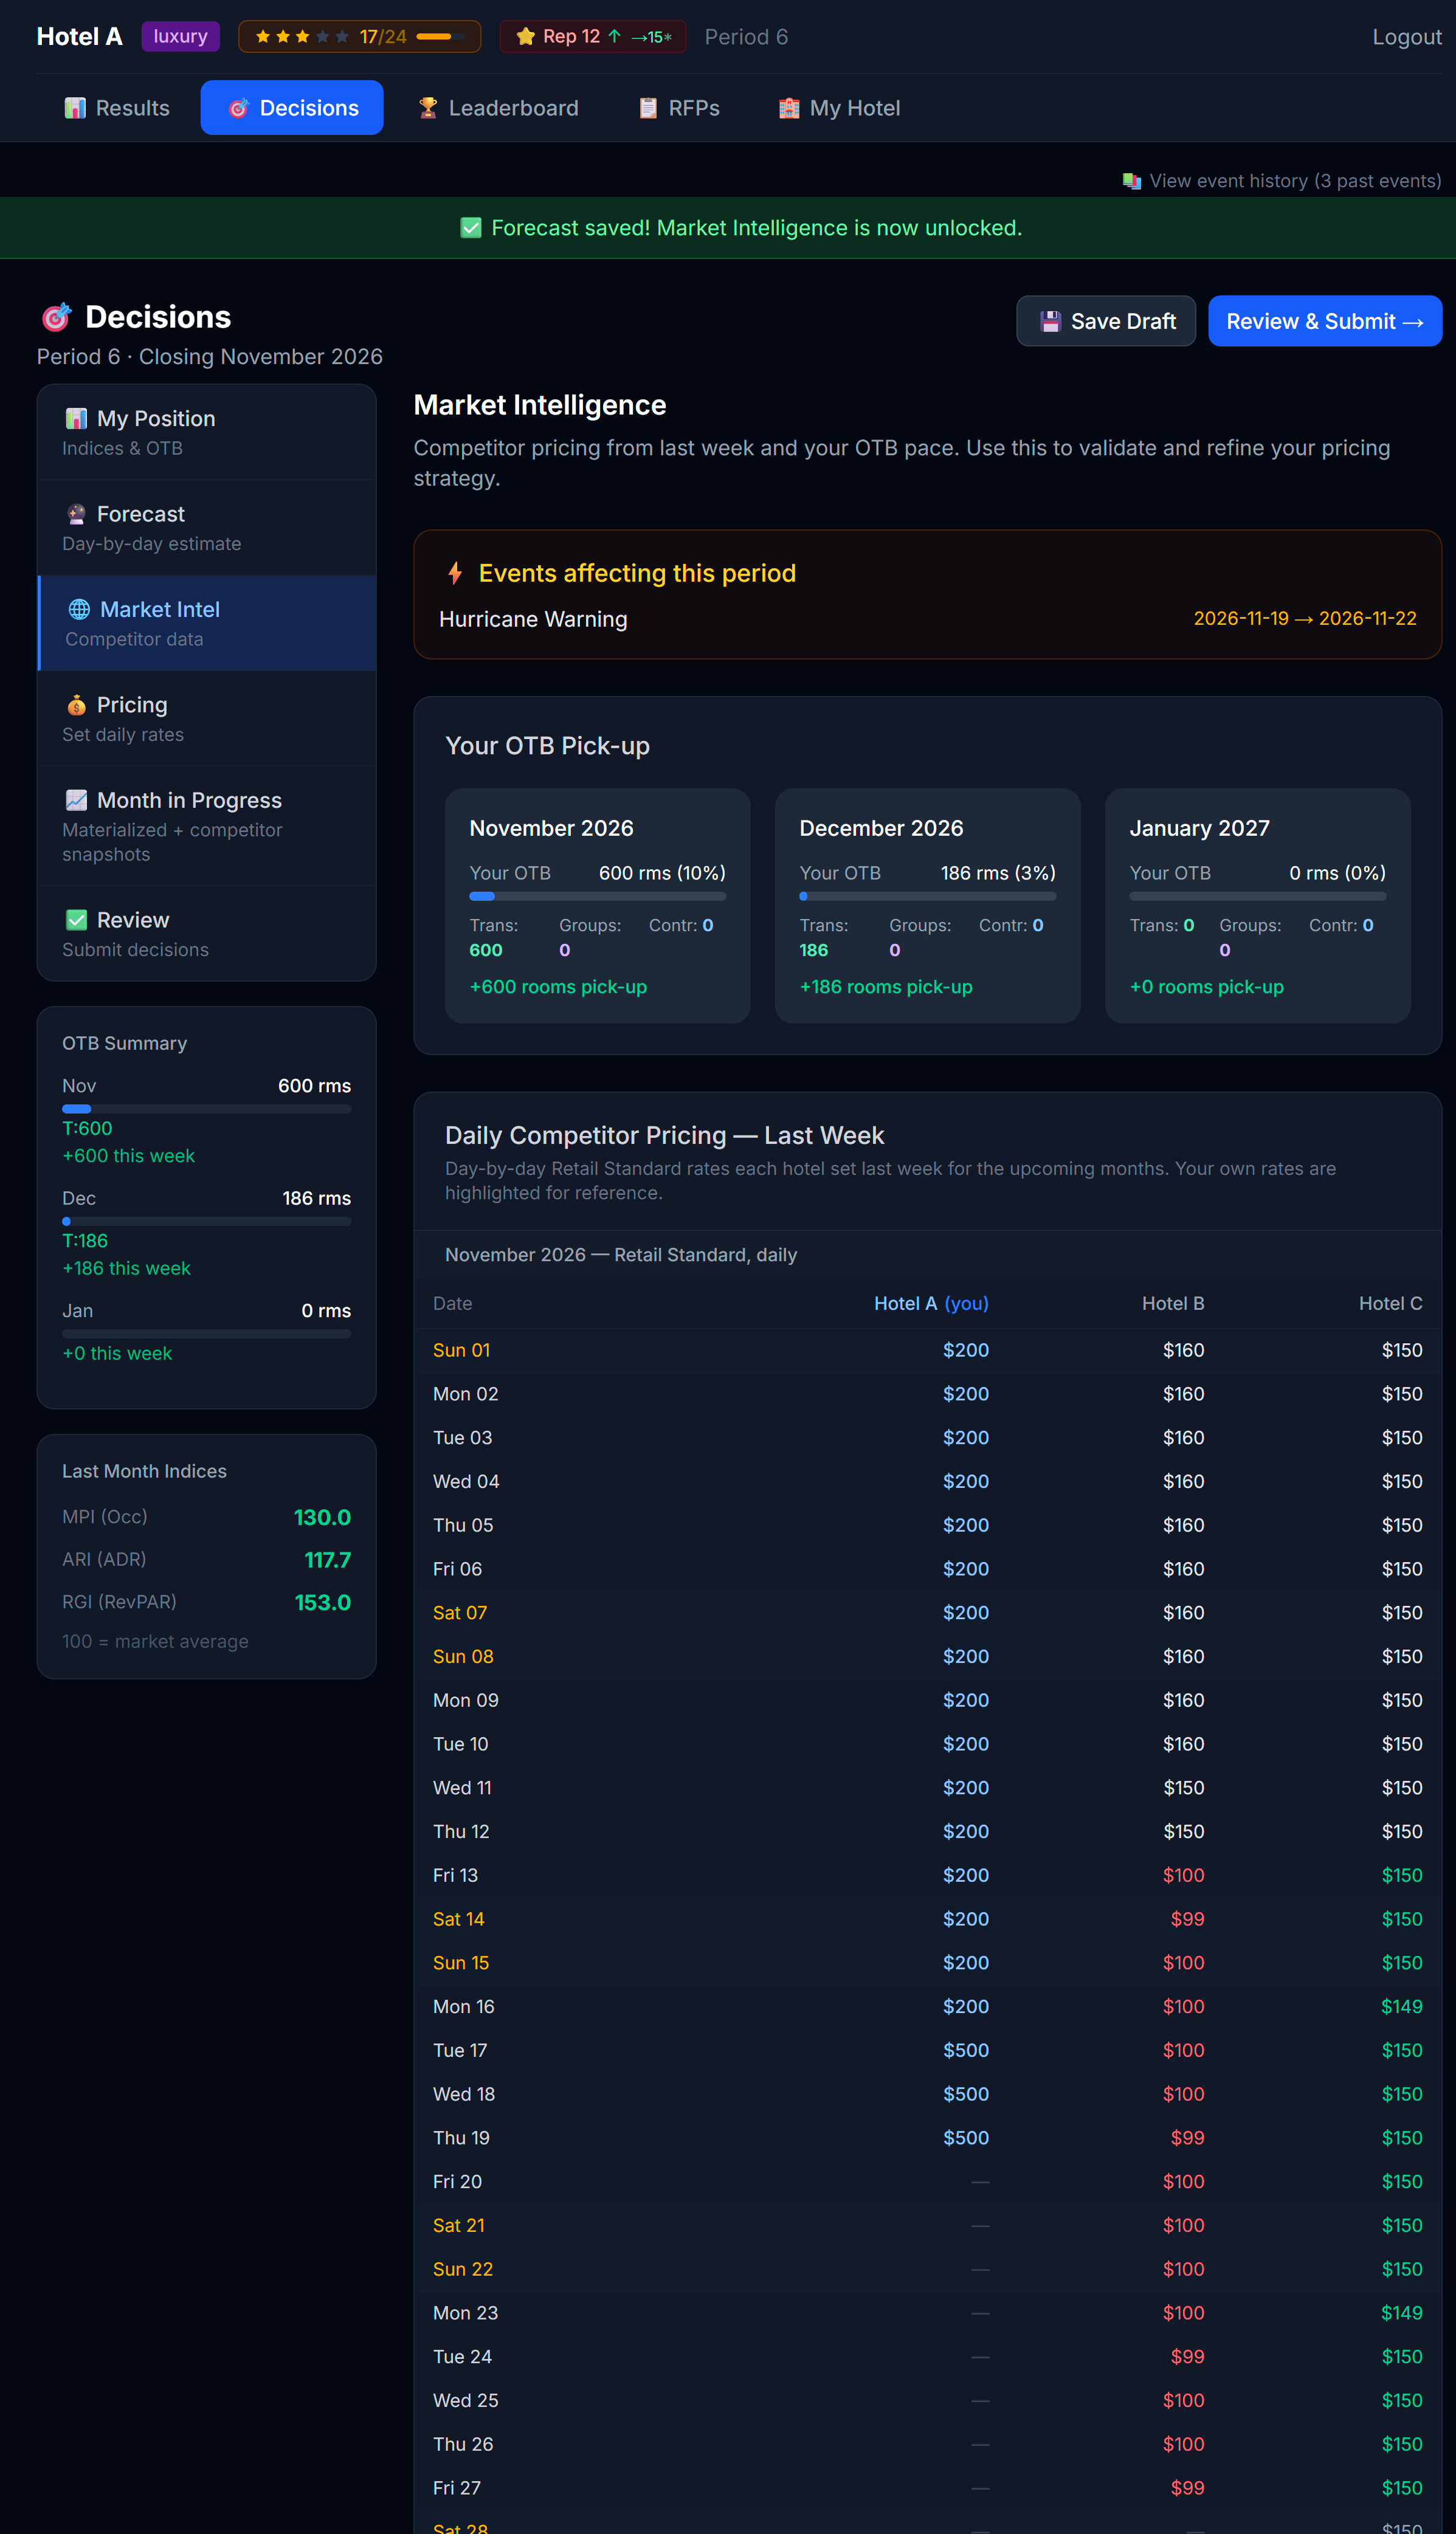Click the Forecast crystal ball icon

coord(76,514)
